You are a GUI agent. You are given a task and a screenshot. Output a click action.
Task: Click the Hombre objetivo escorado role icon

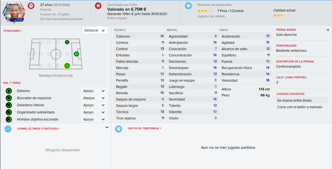(9, 120)
